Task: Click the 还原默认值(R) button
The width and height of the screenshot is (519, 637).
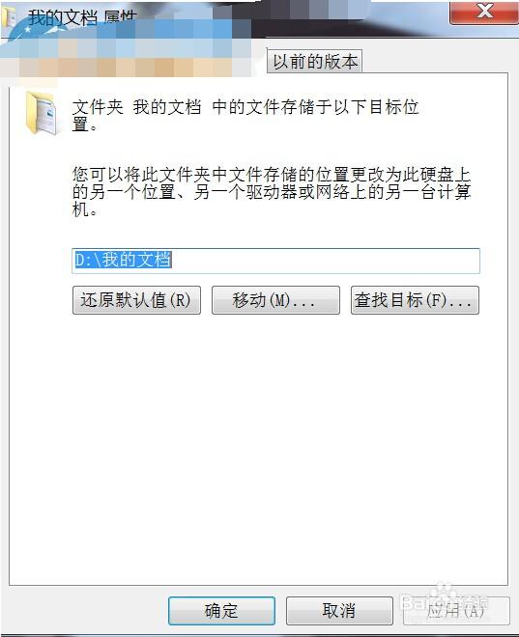Action: point(136,300)
